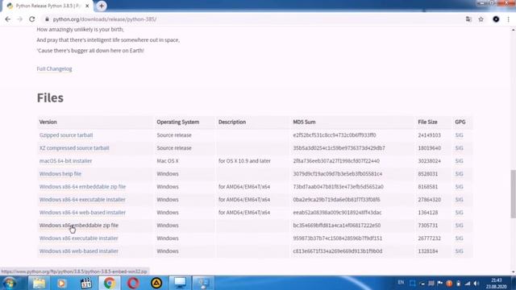Open SIG for Windows x86-64 web-based installer
516x290 pixels.
coord(459,213)
